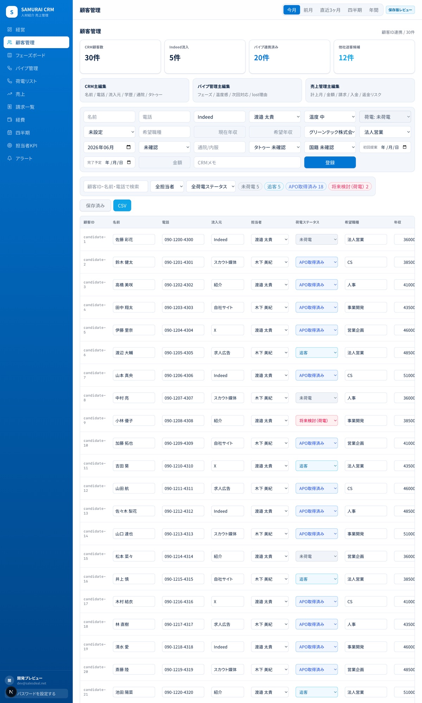Click the 電話 input in registration form

165,117
